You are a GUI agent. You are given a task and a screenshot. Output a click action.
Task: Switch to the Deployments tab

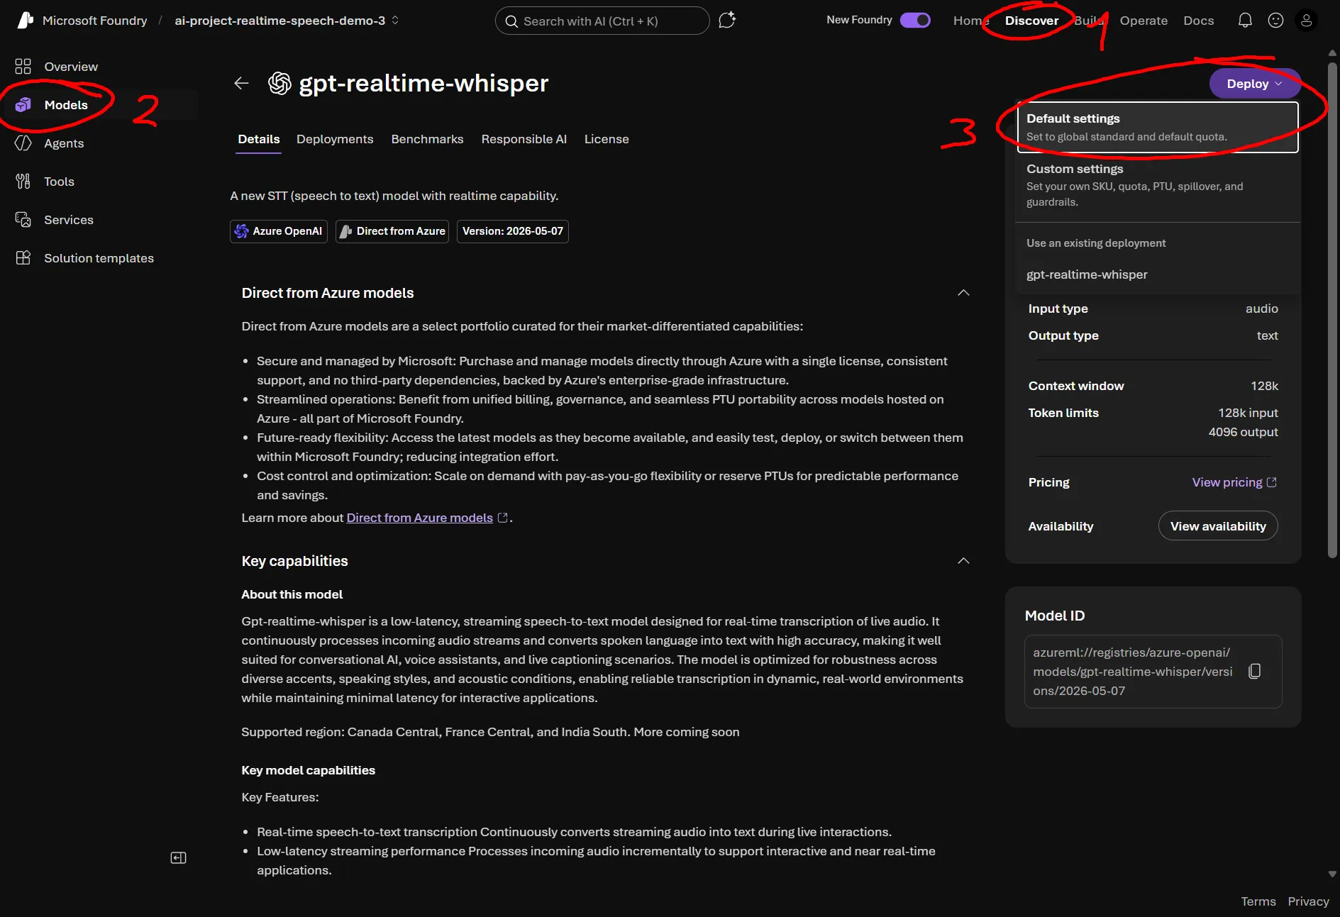coord(335,139)
